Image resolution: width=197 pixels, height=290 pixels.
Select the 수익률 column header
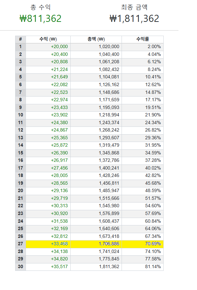[142, 39]
